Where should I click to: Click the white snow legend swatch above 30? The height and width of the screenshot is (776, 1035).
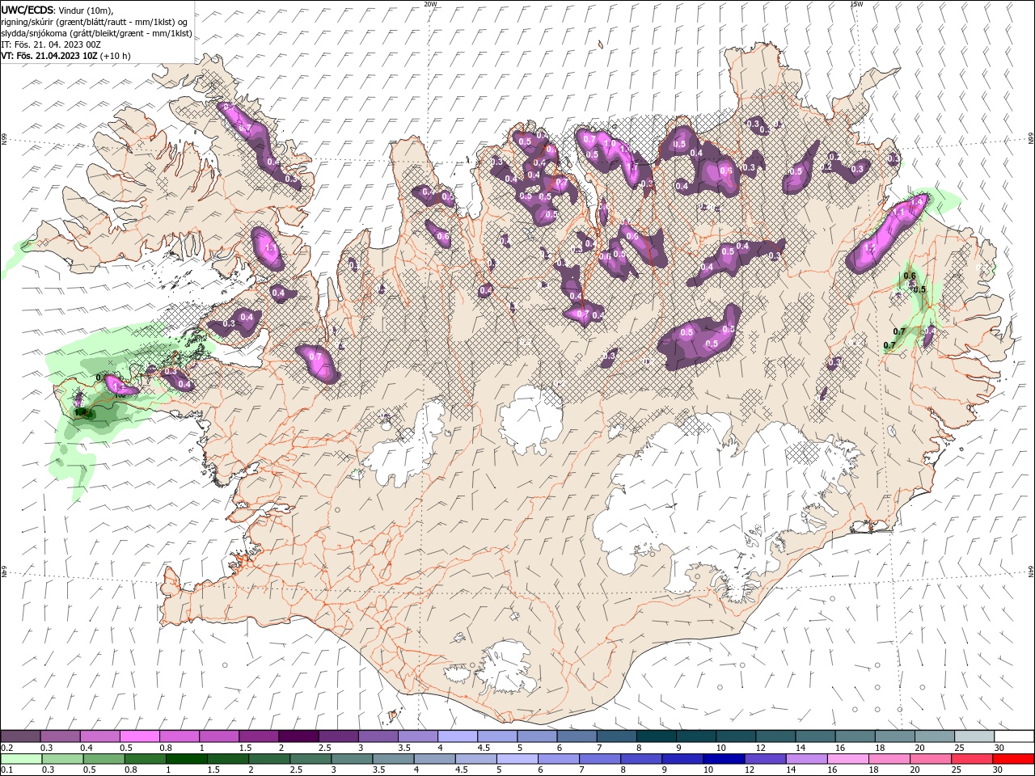[x=1014, y=736]
